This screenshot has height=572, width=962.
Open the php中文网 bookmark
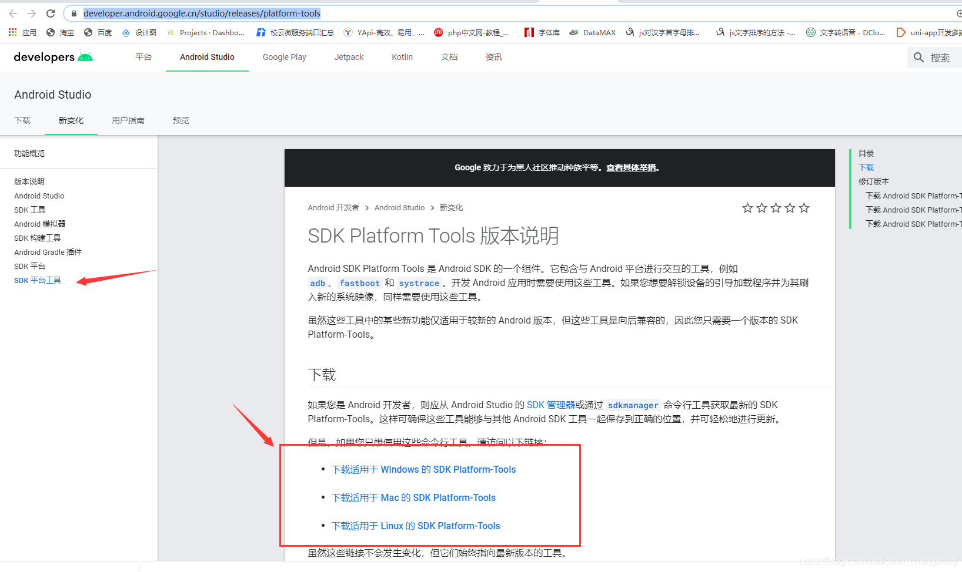[x=472, y=32]
